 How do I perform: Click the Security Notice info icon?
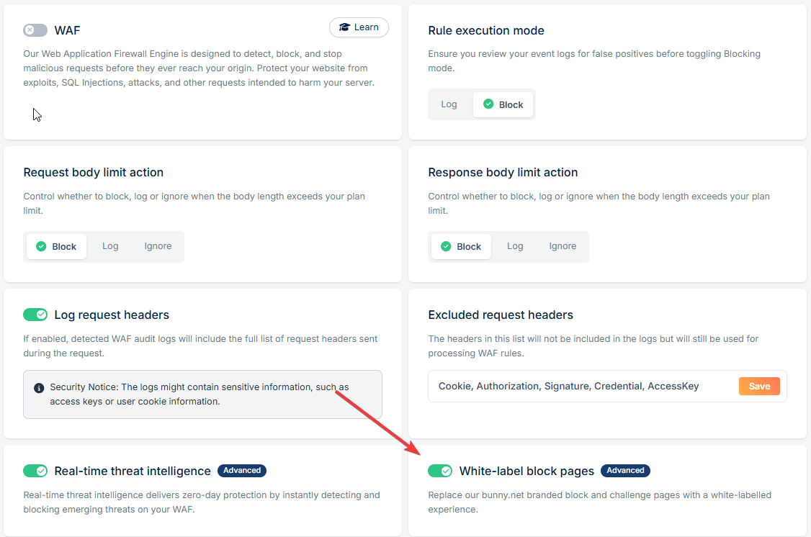coord(39,387)
